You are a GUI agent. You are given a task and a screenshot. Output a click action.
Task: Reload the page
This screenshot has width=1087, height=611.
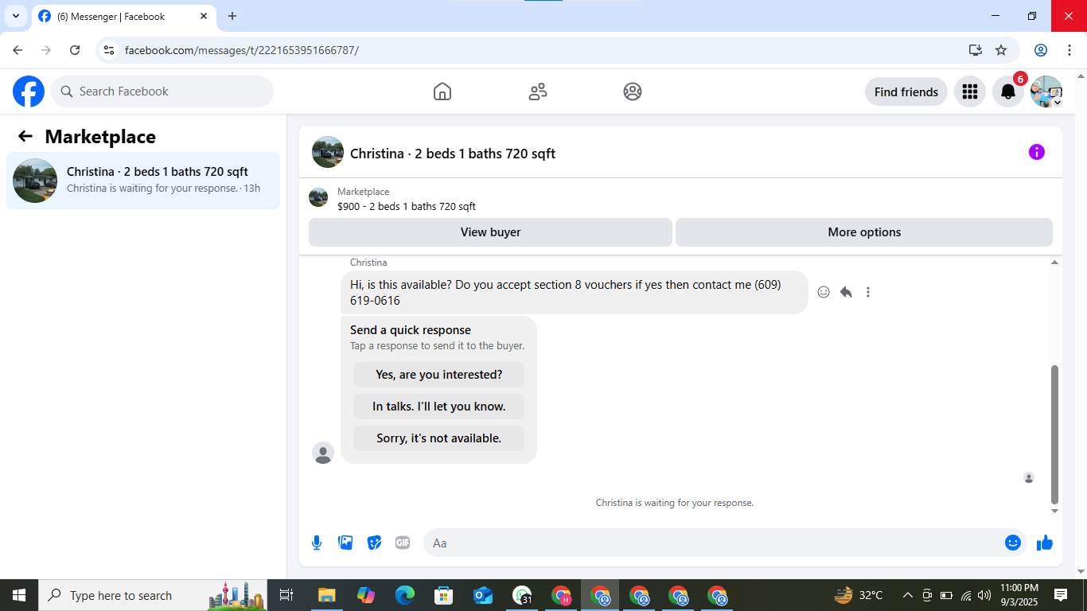pyautogui.click(x=75, y=50)
